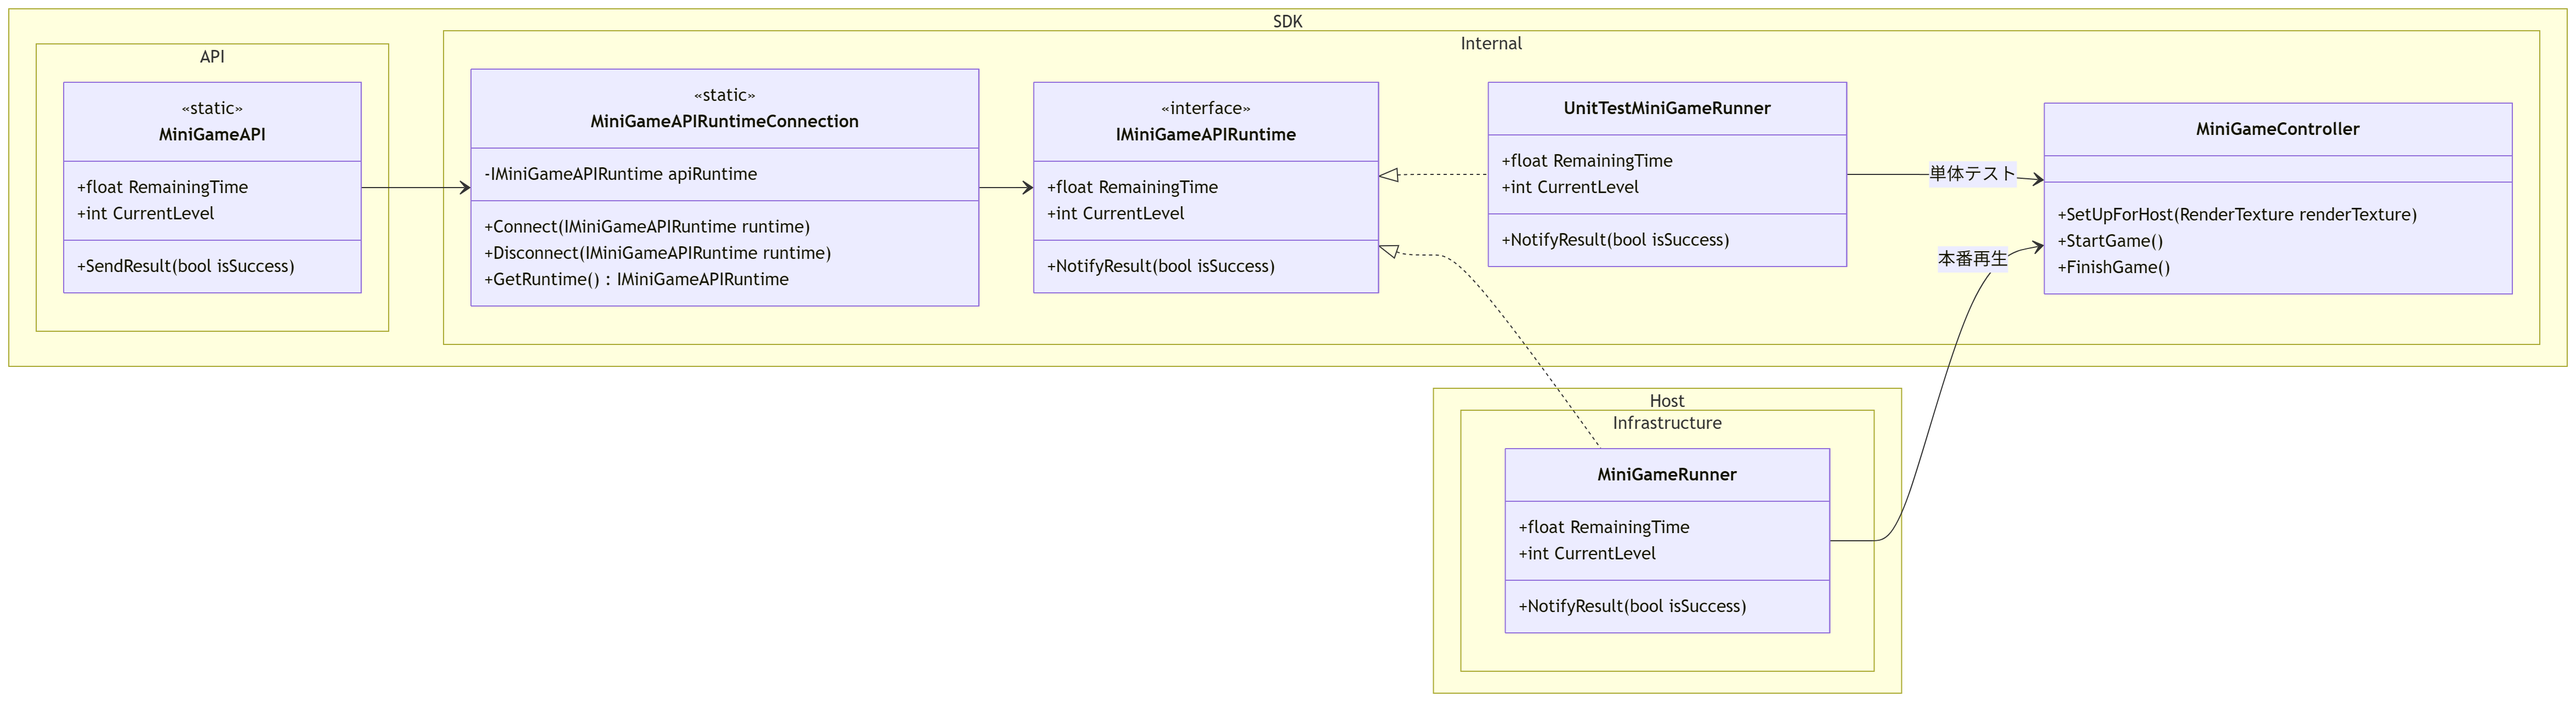Click the +StartGame() method

(x=2110, y=241)
